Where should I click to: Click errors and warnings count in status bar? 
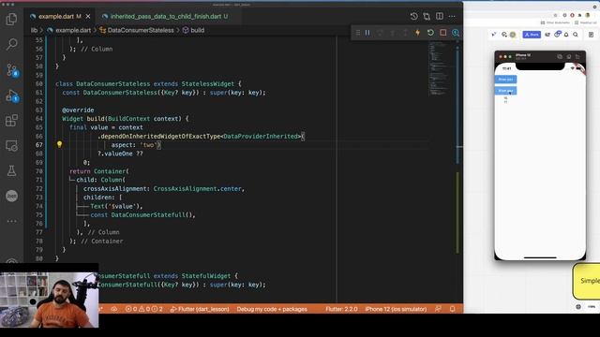pyautogui.click(x=143, y=309)
